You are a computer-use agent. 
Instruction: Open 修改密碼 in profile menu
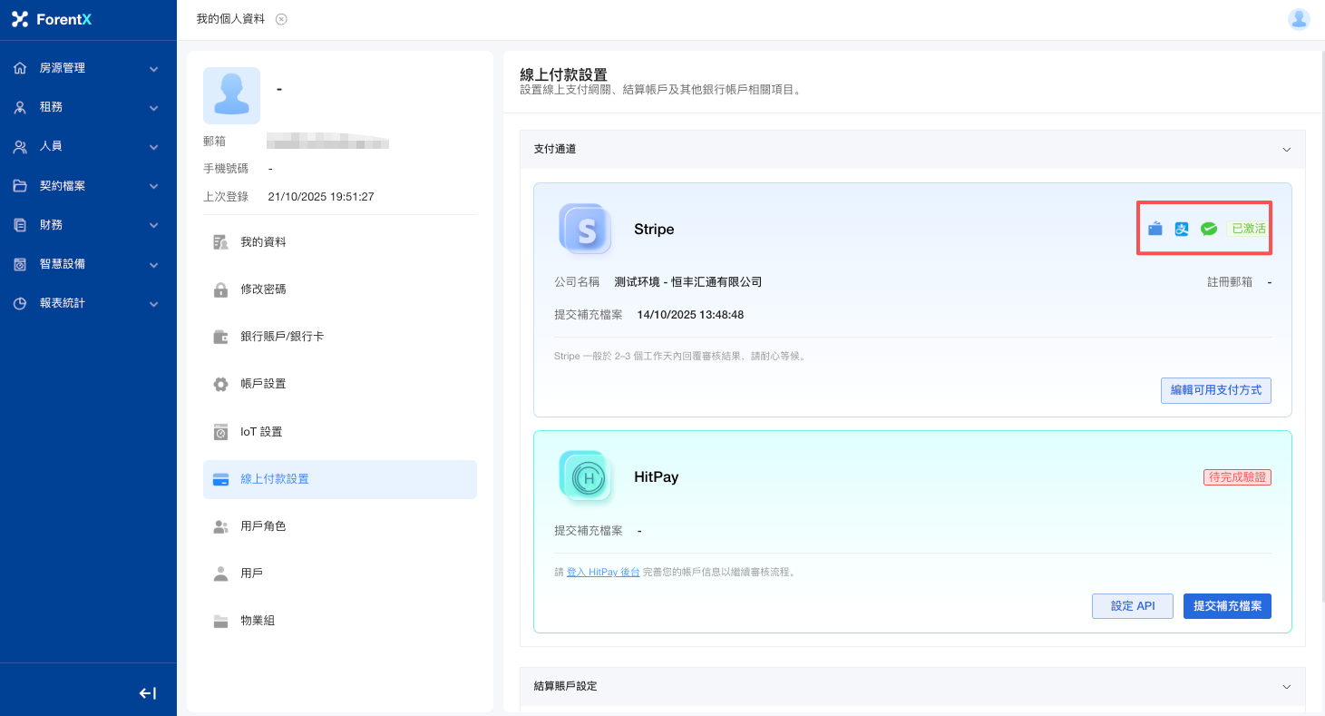(x=263, y=289)
